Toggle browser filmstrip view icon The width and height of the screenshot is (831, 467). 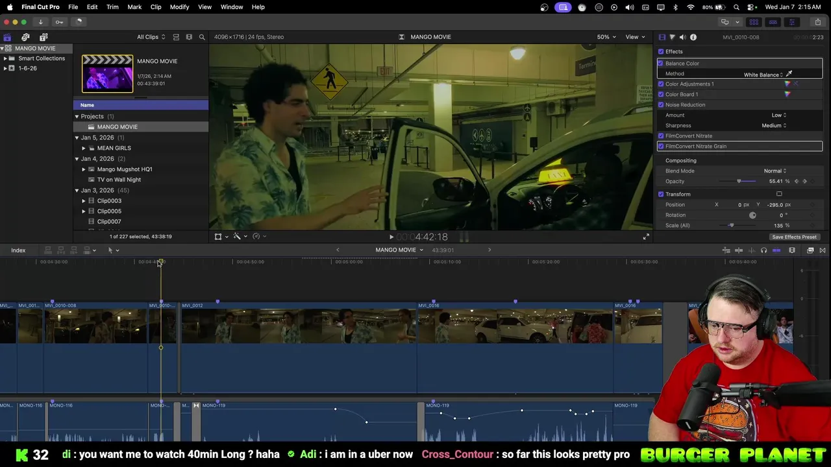[189, 37]
